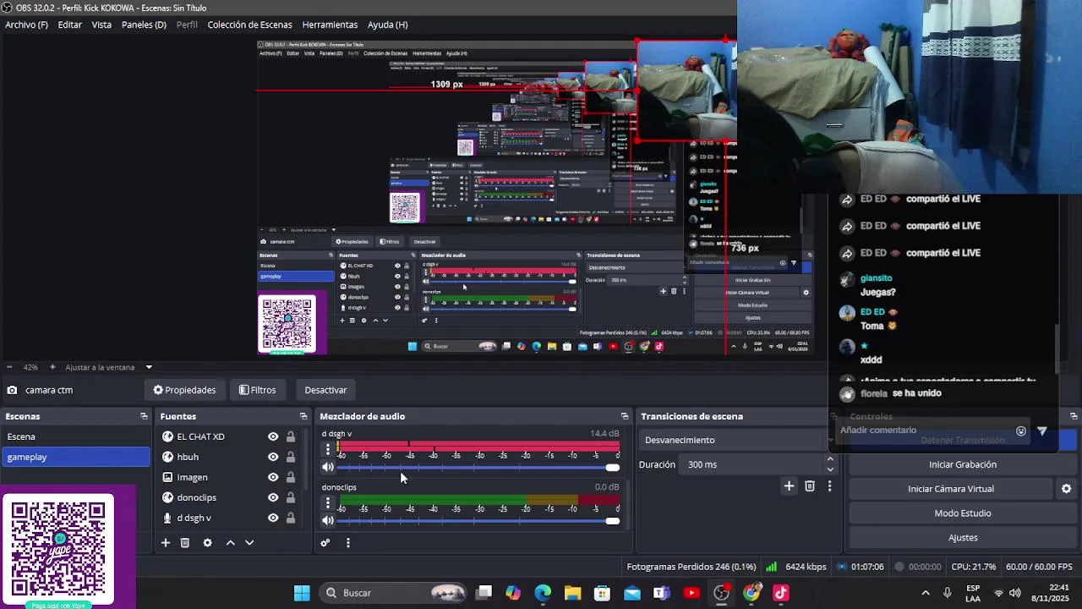Viewport: 1082px width, 609px height.
Task: Click Iniciar Cámara Virtual
Action: [951, 489]
